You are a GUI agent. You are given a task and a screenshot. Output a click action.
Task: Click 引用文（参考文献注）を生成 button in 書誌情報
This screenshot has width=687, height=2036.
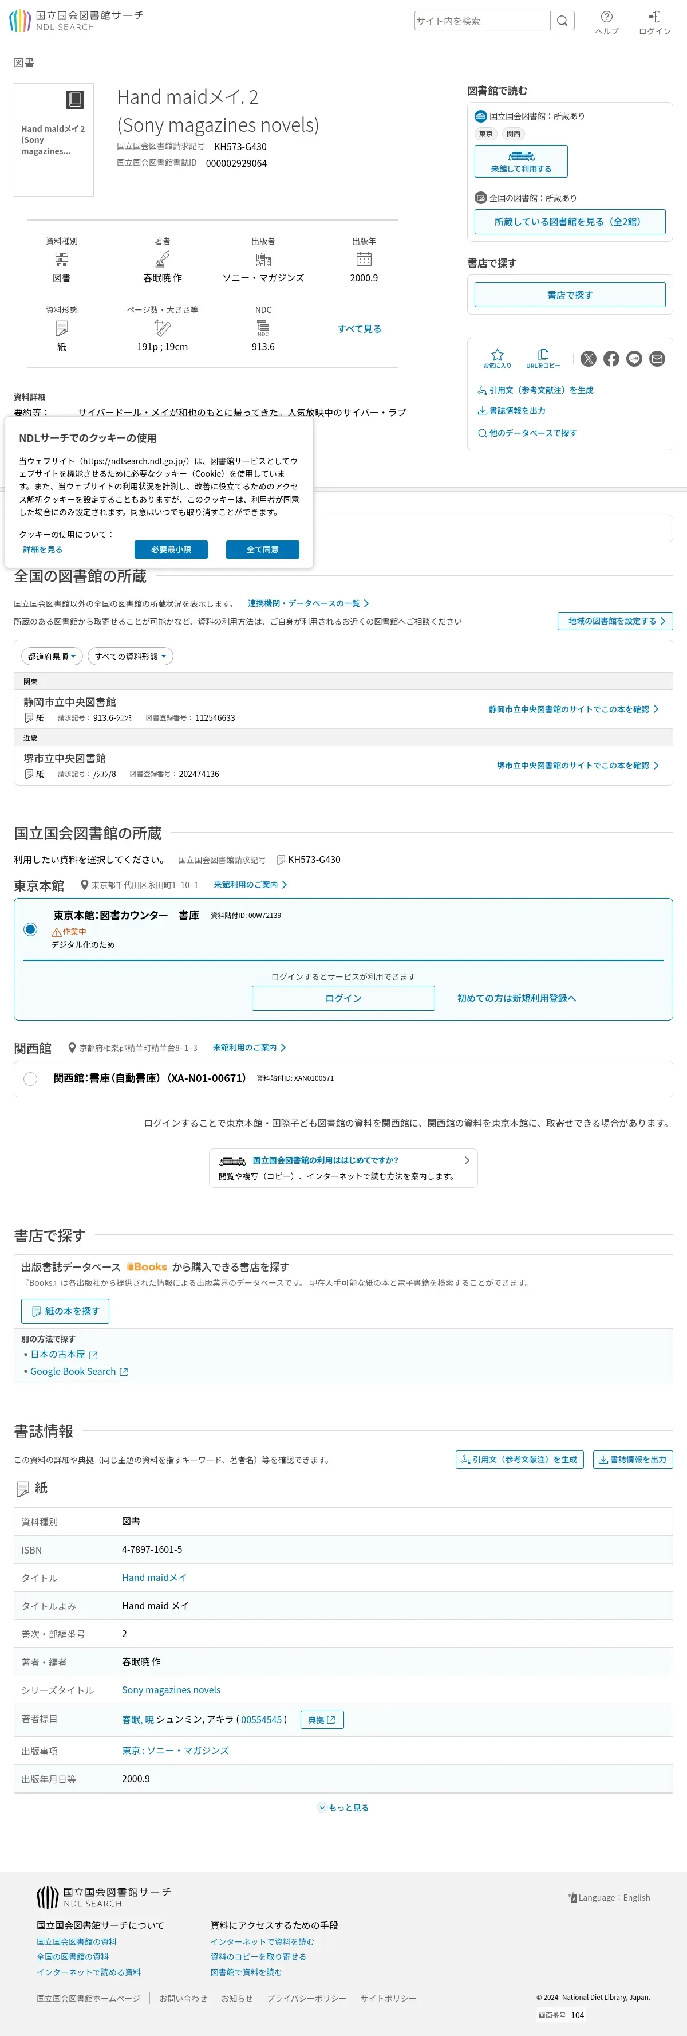[x=520, y=1459]
